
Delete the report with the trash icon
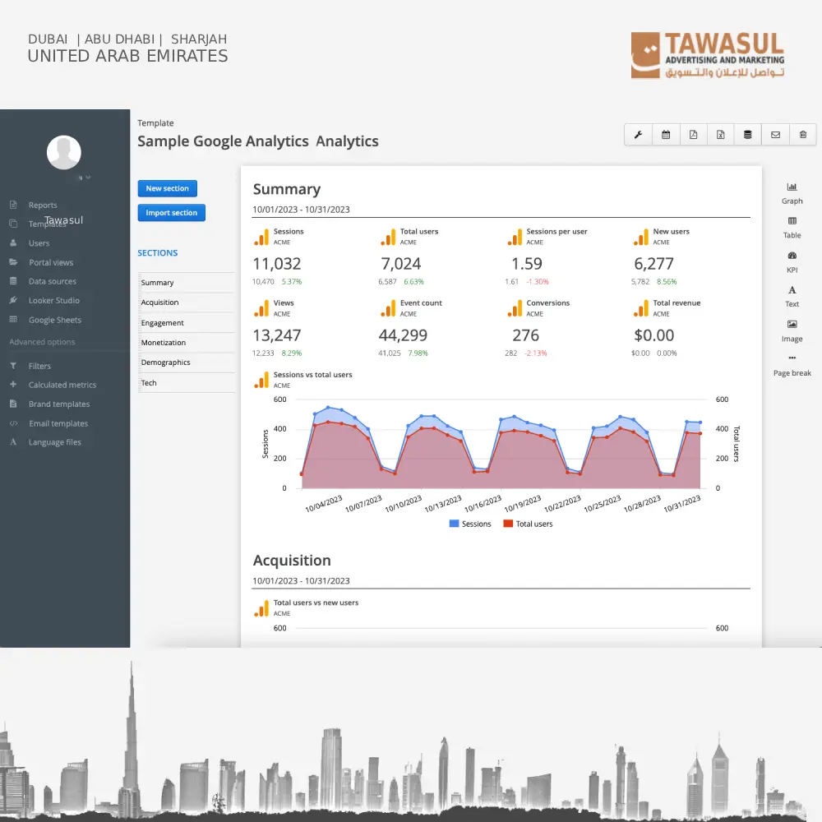pos(802,134)
